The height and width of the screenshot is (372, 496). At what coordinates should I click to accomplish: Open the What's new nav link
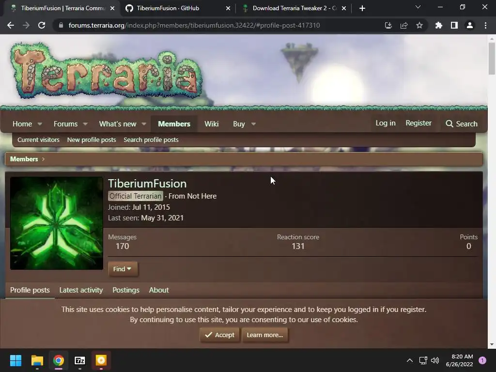click(118, 124)
